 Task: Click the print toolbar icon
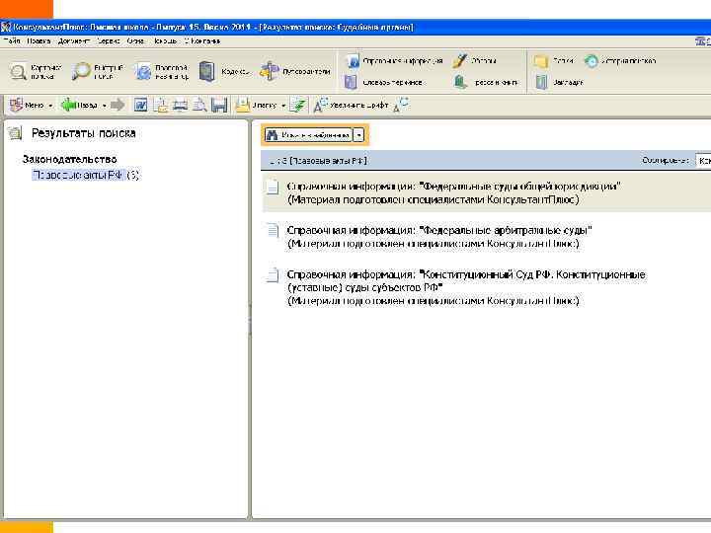click(180, 106)
